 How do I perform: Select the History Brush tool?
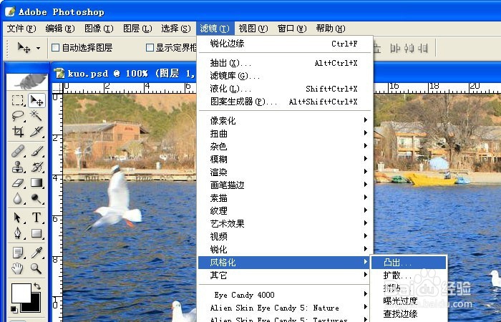click(37, 167)
